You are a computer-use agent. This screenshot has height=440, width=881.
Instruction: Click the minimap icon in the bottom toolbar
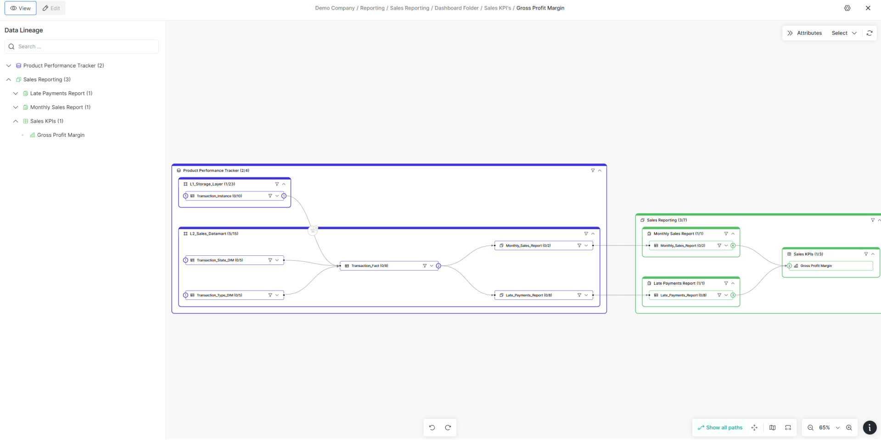point(773,428)
